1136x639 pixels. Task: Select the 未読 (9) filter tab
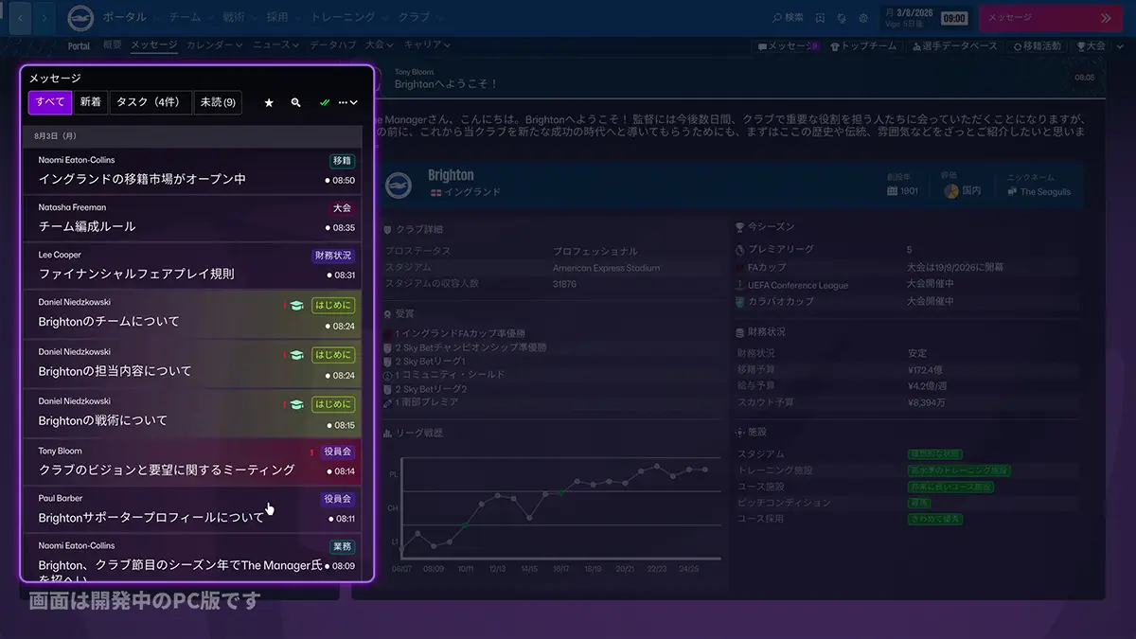coord(217,102)
